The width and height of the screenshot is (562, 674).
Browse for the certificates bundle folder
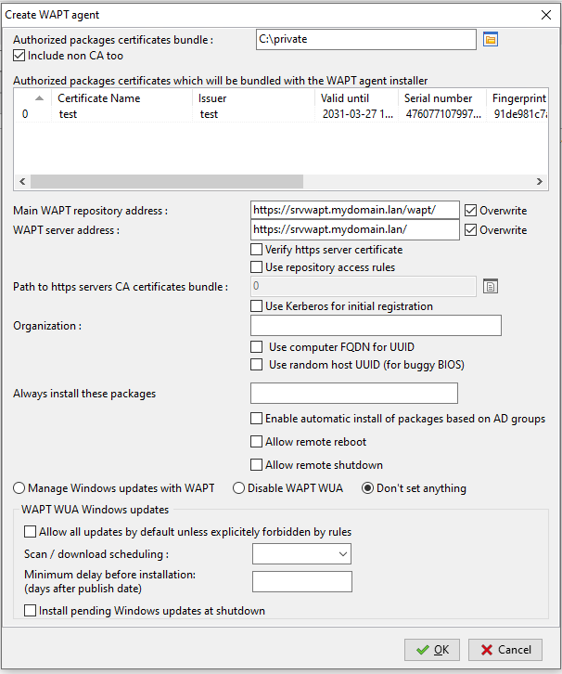pyautogui.click(x=491, y=39)
